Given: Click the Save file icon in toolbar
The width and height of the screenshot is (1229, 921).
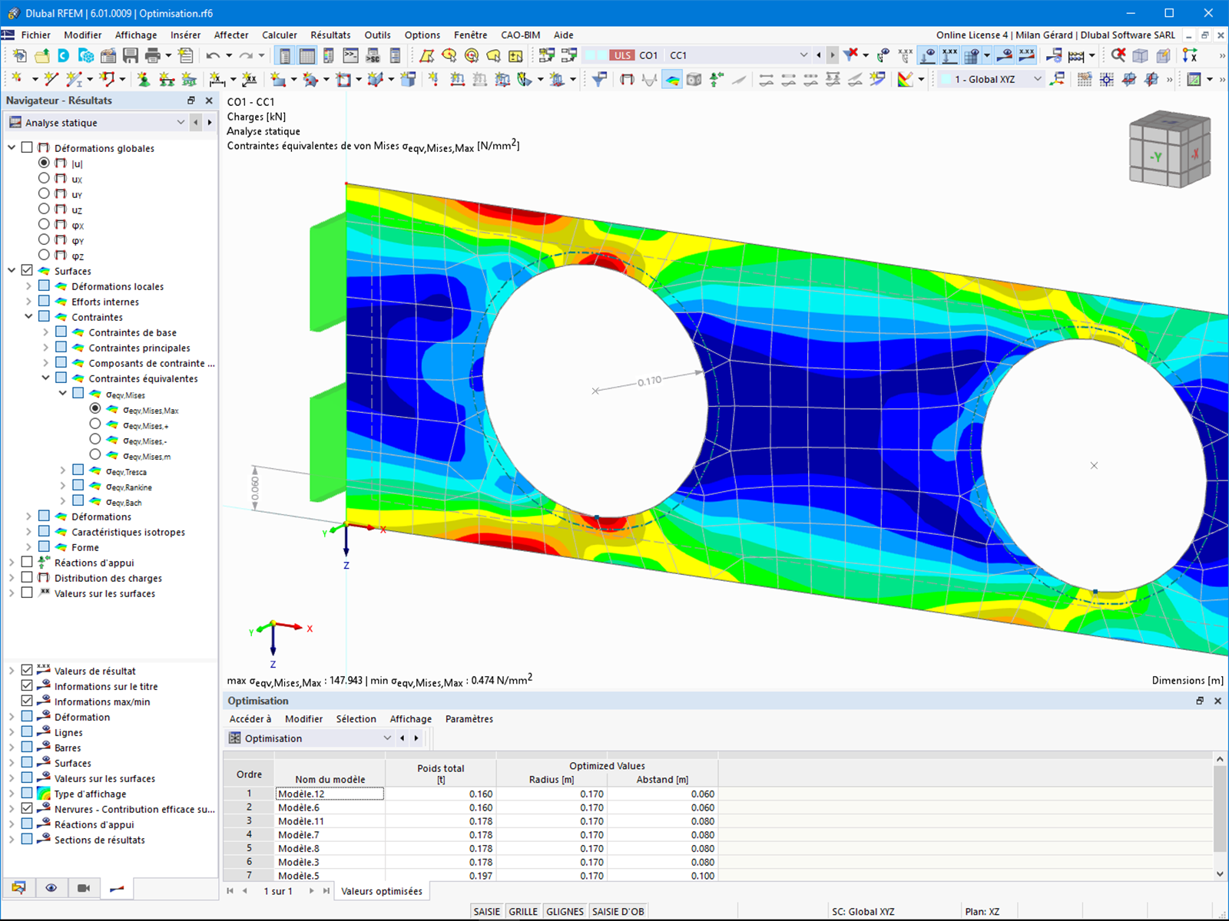Looking at the screenshot, I should coord(131,55).
